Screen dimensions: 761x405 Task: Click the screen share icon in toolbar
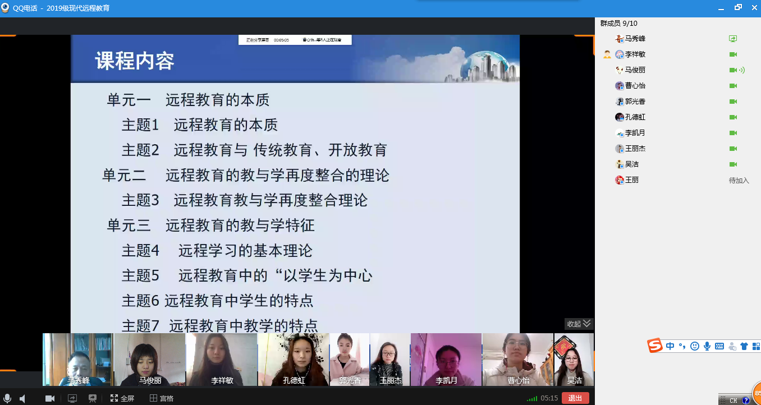pyautogui.click(x=72, y=398)
